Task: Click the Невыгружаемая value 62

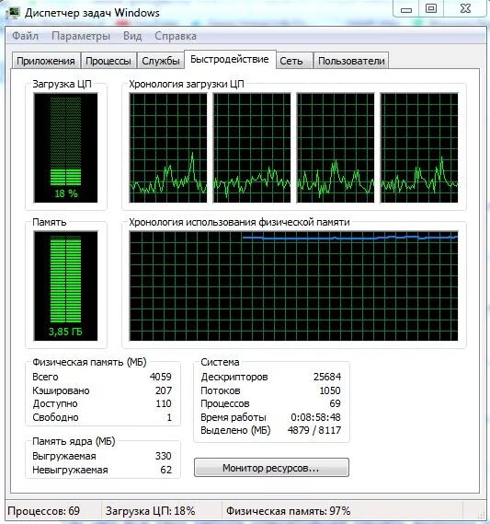Action: (x=166, y=470)
